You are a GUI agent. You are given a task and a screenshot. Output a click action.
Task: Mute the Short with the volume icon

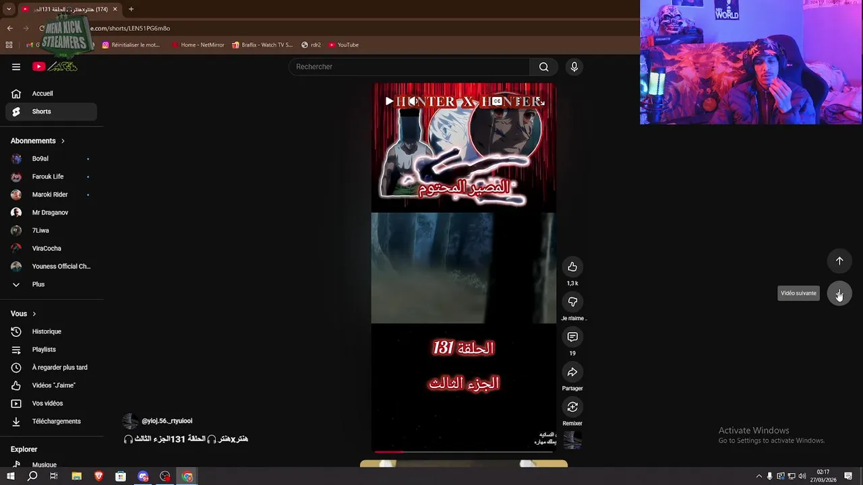pos(413,101)
